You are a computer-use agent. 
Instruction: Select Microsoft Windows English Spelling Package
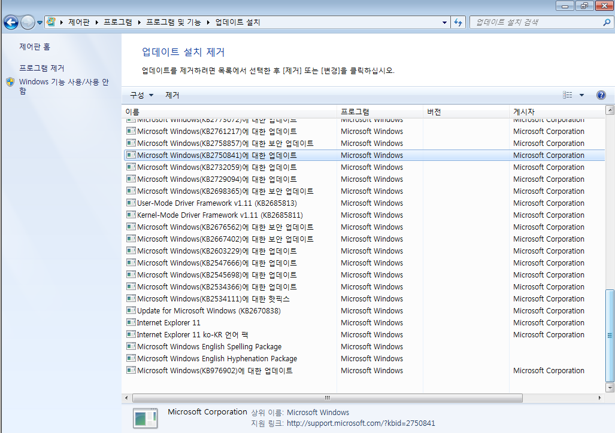(x=364, y=346)
